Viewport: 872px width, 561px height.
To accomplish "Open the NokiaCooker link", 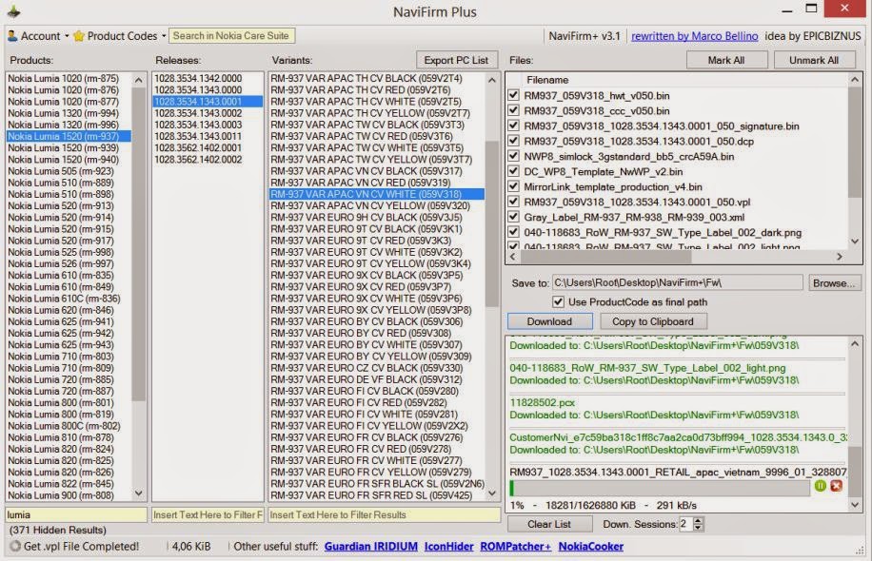I will click(x=590, y=547).
